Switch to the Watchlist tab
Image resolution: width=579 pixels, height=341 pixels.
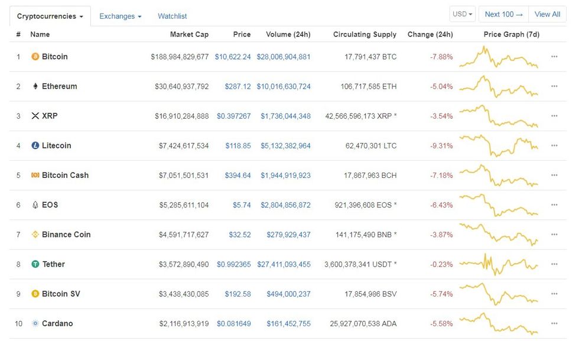pyautogui.click(x=172, y=16)
